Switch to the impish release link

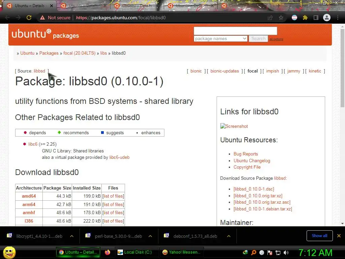click(x=272, y=71)
